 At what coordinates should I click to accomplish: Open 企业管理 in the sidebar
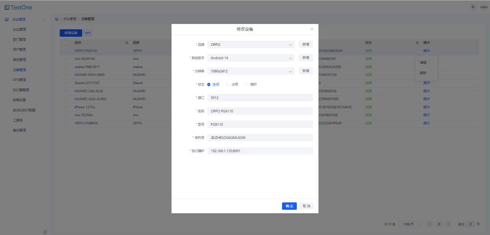(19, 29)
